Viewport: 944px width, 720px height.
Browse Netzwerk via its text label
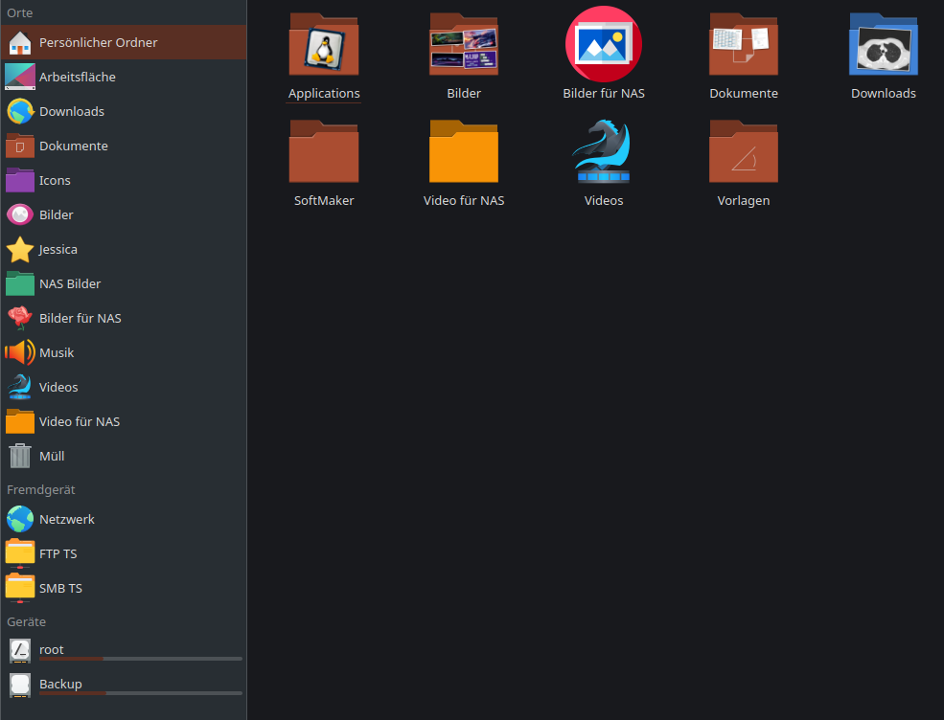point(67,519)
